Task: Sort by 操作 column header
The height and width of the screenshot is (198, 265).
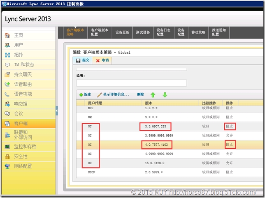Action: [230, 103]
